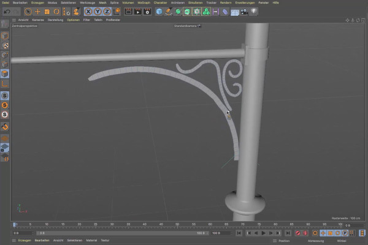Screen dimensions: 368x245
Task: Open viewport Kameras menu
Action: (38, 20)
